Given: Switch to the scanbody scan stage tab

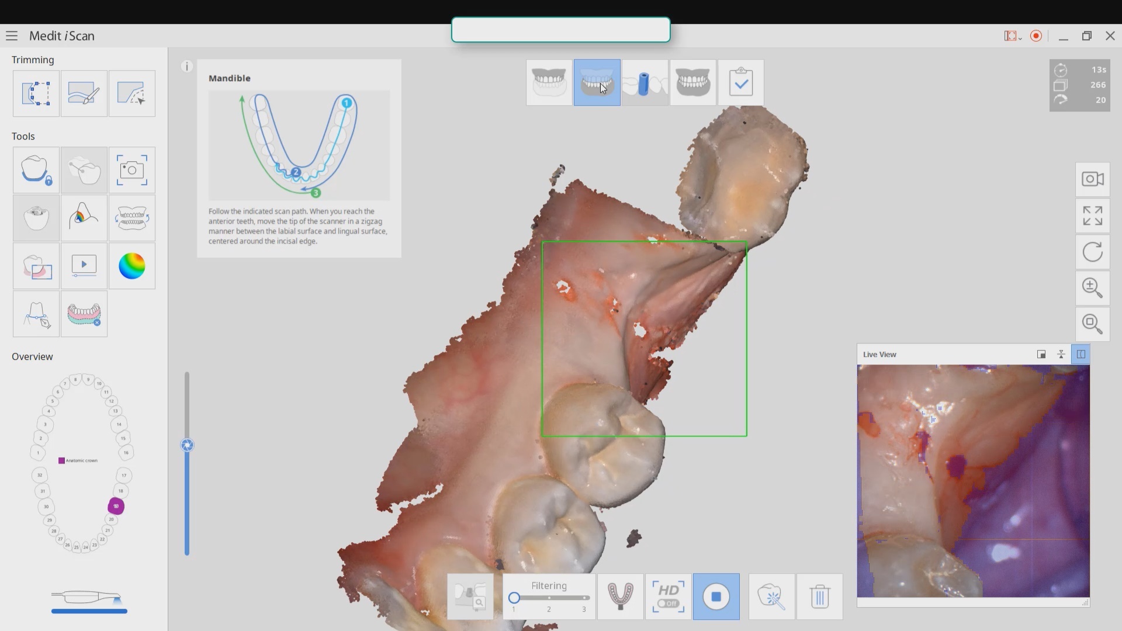Looking at the screenshot, I should click(x=645, y=82).
